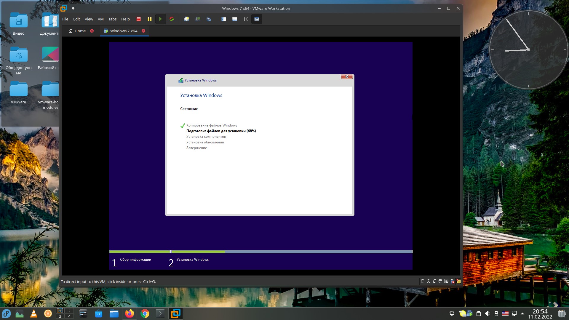Click the Копирование файлов Windows line
The image size is (569, 320).
click(x=212, y=125)
